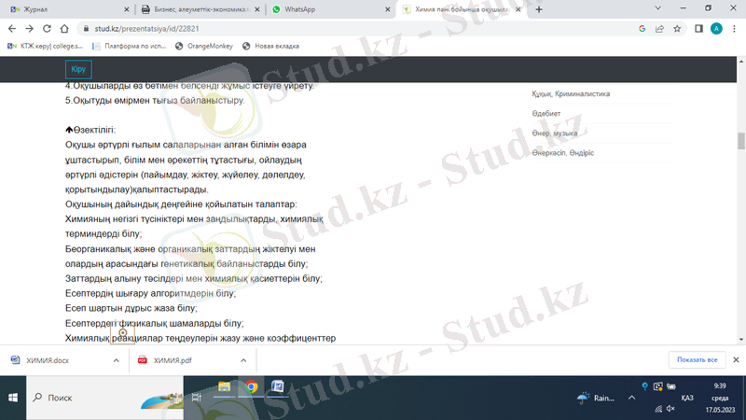This screenshot has width=746, height=420.
Task: Close the WhatsApp tab
Action: [x=387, y=9]
